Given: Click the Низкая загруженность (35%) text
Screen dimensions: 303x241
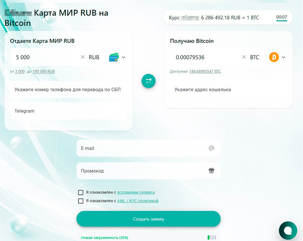Looking at the screenshot, I should coord(105,238).
